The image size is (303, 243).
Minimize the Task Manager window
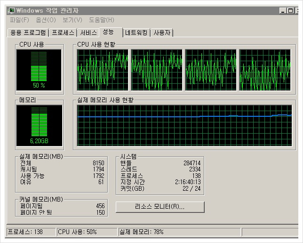pyautogui.click(x=283, y=11)
